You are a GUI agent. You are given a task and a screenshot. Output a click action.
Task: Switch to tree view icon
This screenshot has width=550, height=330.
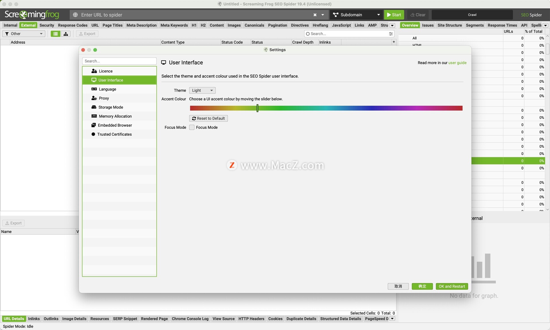coord(66,34)
